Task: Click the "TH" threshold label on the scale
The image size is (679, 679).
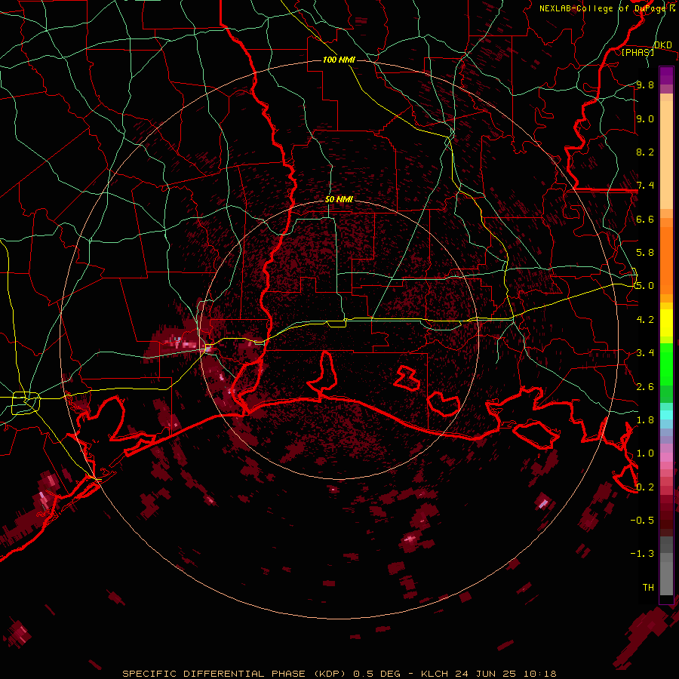Action: coord(648,588)
